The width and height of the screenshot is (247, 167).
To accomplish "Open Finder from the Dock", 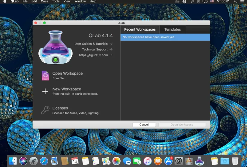I will point(13,161).
